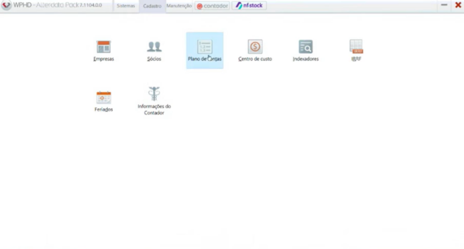Open the Centro de custo icon
This screenshot has height=249, width=464.
click(255, 50)
